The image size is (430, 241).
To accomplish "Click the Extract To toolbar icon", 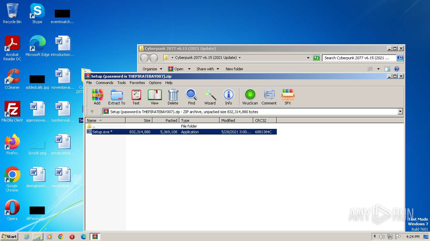I will pos(117,97).
